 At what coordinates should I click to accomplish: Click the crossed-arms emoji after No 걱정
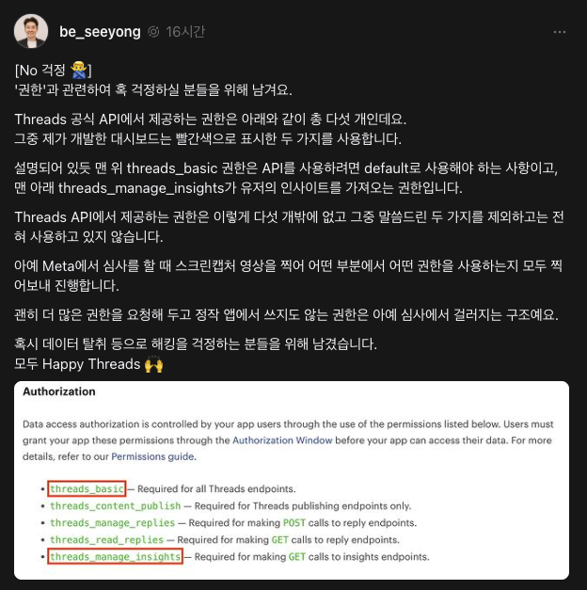[79, 70]
